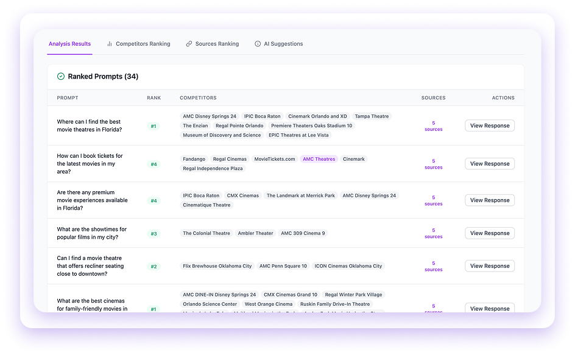Open 5 sources for recliner seating prompt

[434, 266]
